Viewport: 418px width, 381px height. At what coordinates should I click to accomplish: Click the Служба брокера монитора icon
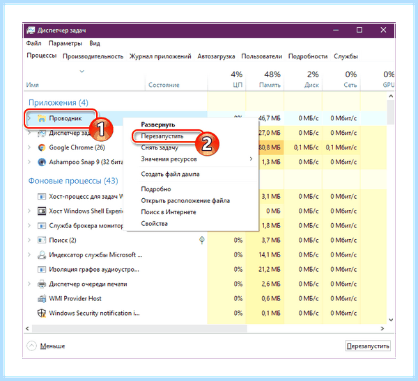click(42, 226)
